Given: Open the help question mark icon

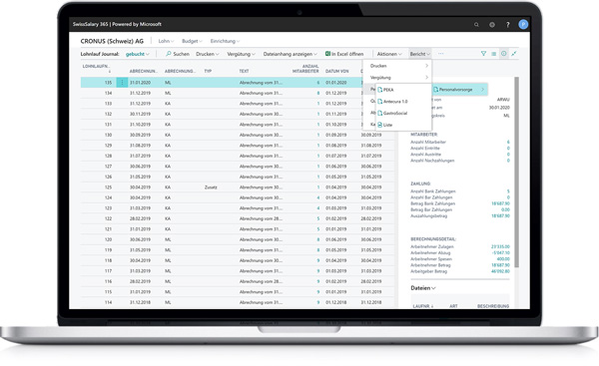Looking at the screenshot, I should tap(508, 24).
